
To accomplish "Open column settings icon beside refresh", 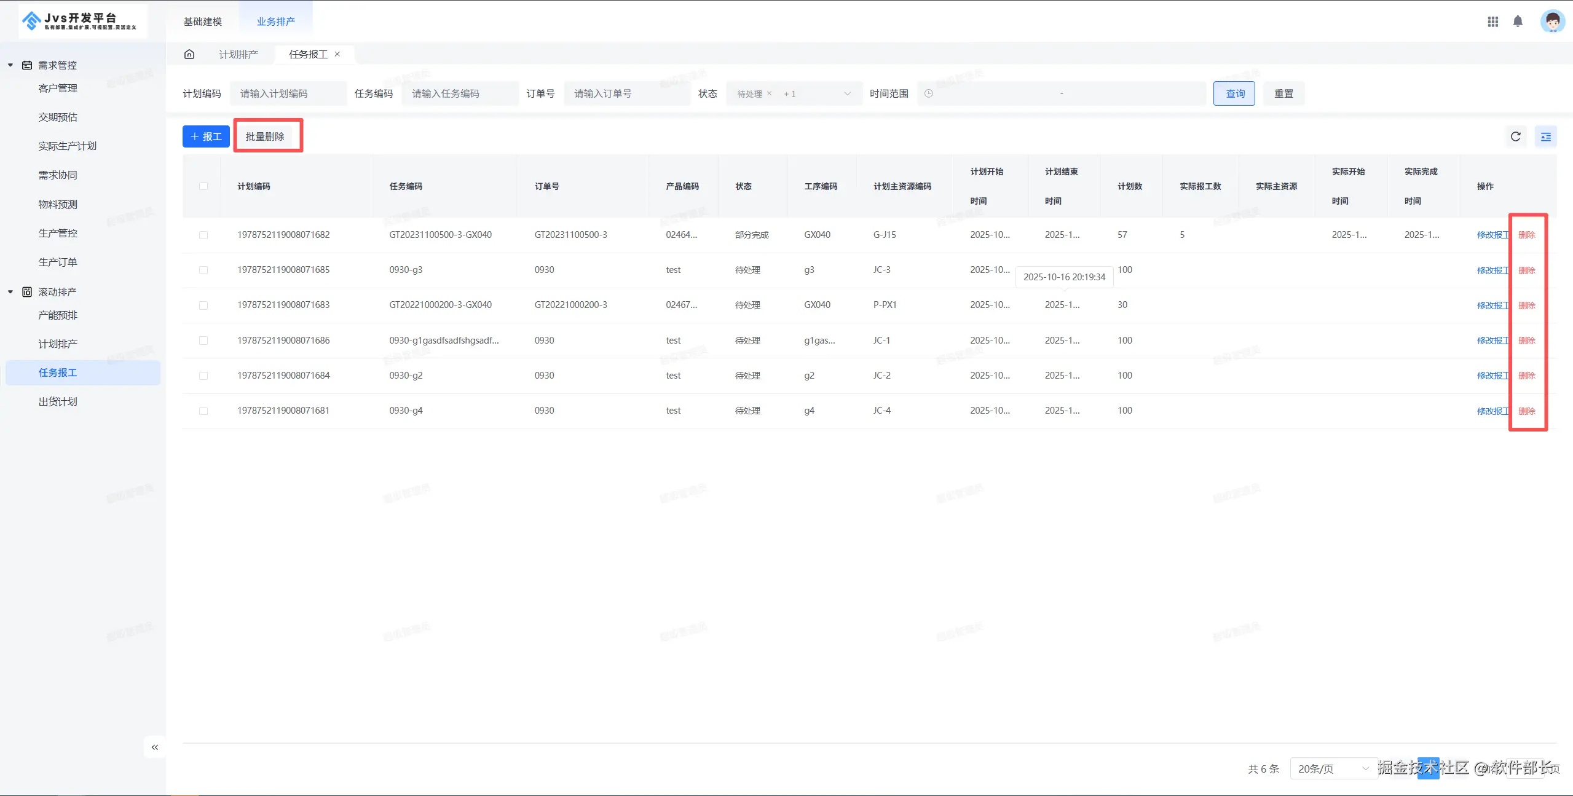I will 1545,136.
